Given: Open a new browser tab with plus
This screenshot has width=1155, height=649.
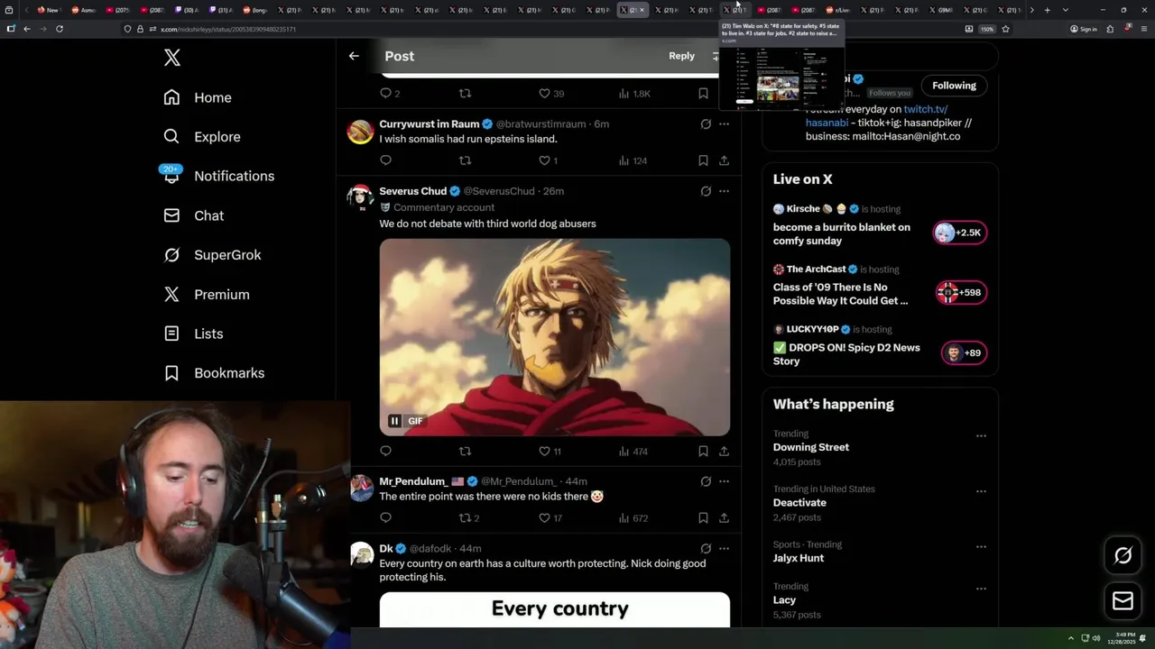Looking at the screenshot, I should (1047, 10).
